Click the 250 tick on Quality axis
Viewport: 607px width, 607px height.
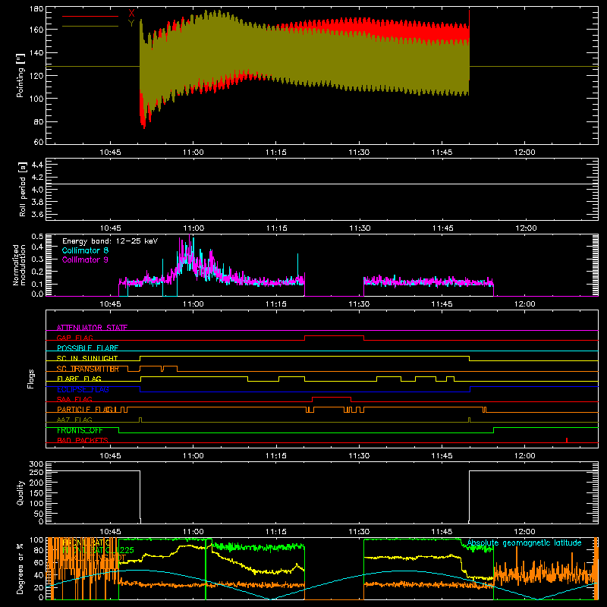tap(36, 472)
